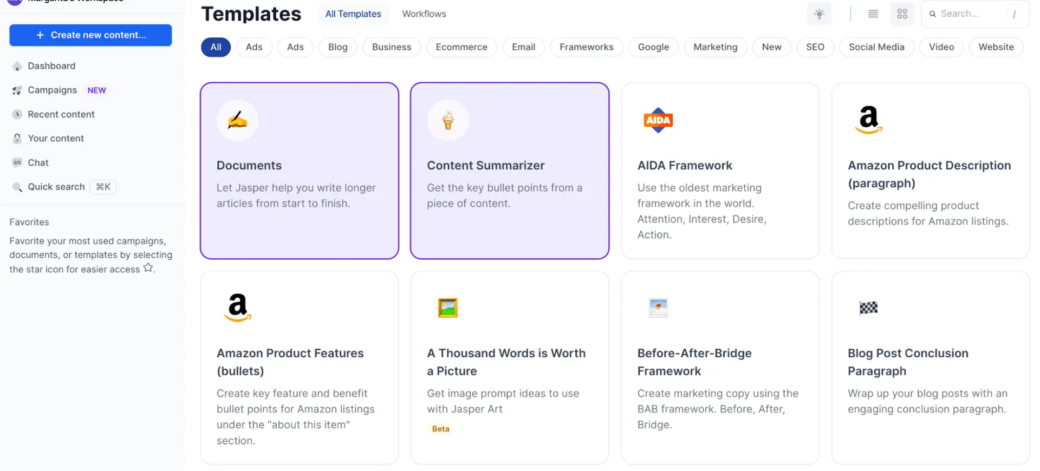Screen dimensions: 1040x471
Task: Open Amazon Product Features (bullets) title
Action: pyautogui.click(x=290, y=362)
